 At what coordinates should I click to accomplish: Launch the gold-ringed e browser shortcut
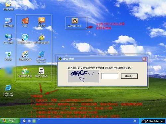coord(25,54)
